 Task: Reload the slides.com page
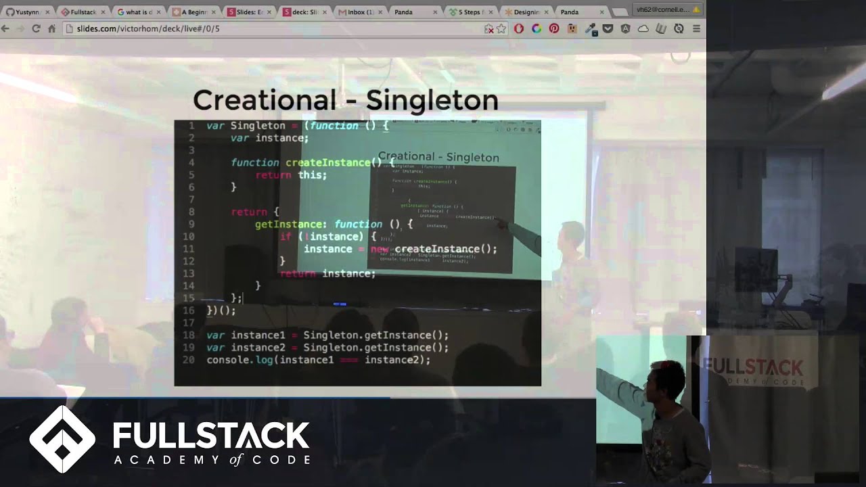[36, 28]
